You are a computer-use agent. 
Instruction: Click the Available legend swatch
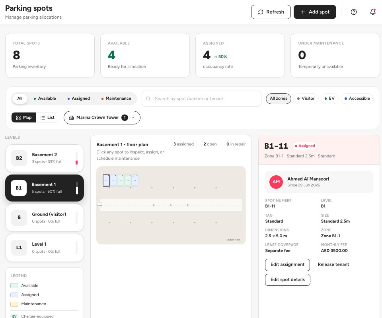click(14, 286)
